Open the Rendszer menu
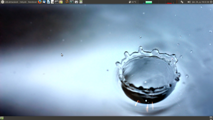Viewport: 213px width, 120px height. tap(32, 2)
